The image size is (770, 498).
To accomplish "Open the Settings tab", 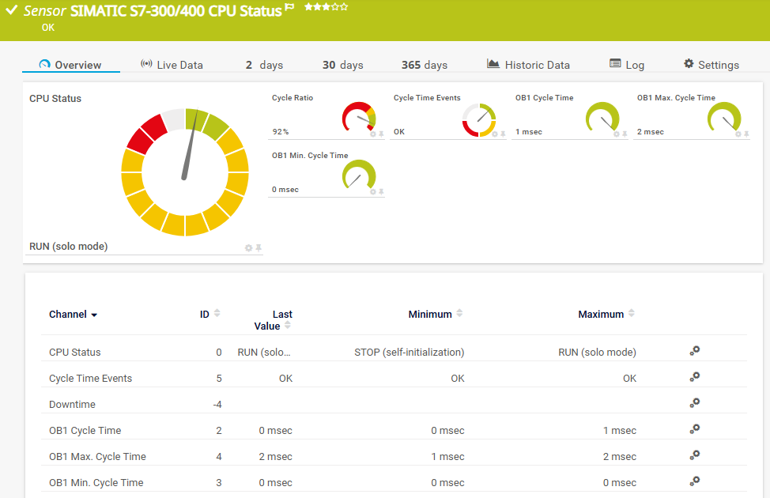I will pyautogui.click(x=711, y=65).
